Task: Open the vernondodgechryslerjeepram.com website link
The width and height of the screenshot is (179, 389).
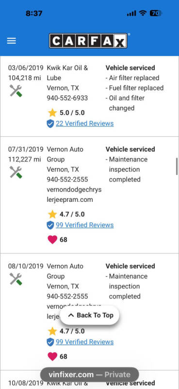Action: tap(74, 194)
